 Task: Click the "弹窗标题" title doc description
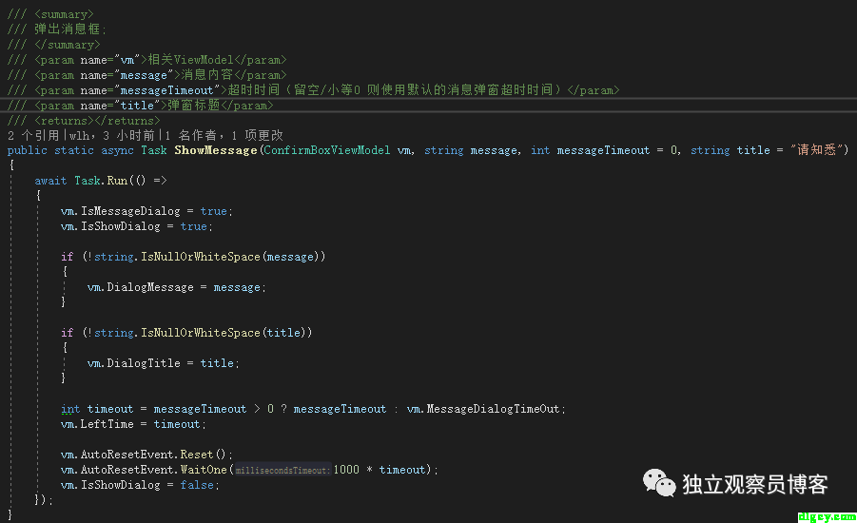(x=193, y=106)
